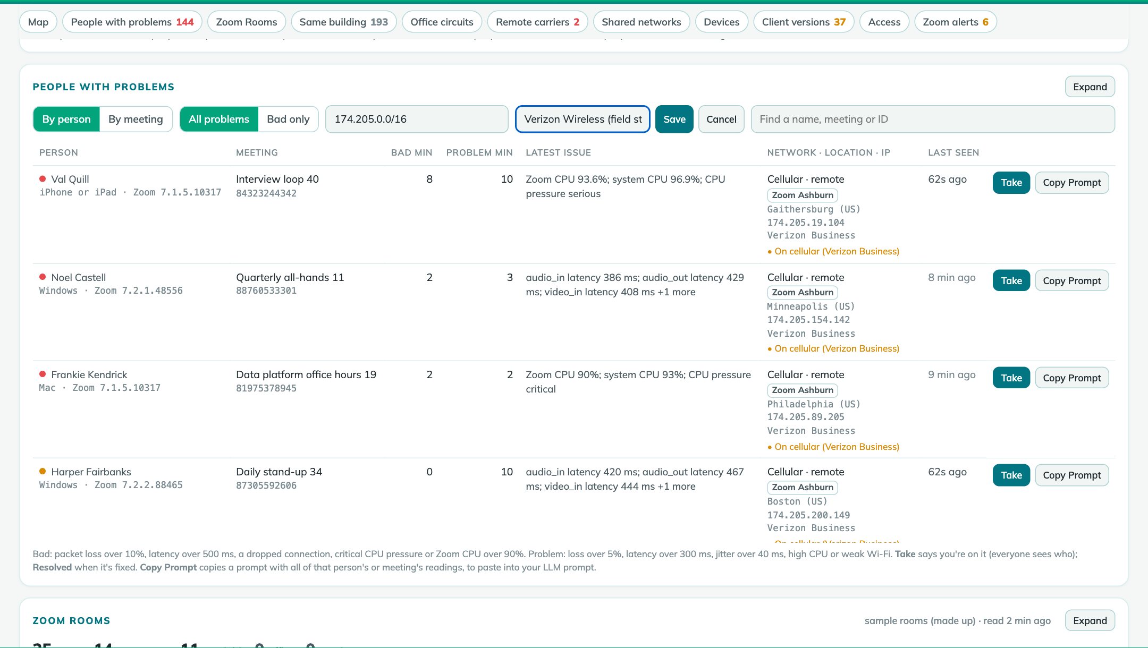Open Same building 193 tab
The image size is (1148, 648).
coord(343,22)
